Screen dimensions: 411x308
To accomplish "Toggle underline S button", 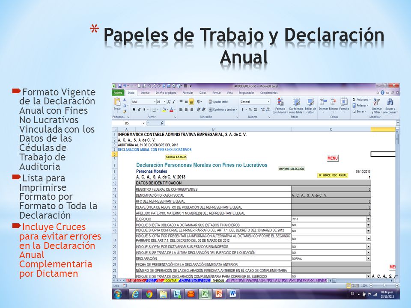I will 144,110.
